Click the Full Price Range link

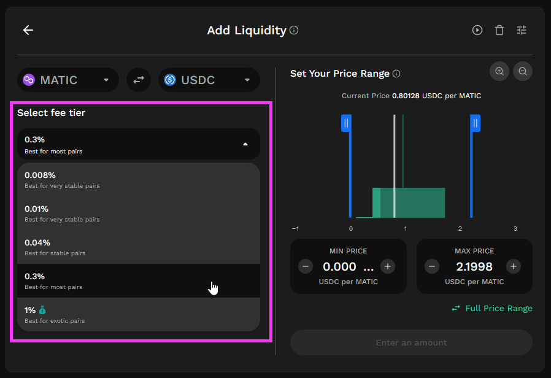point(492,309)
